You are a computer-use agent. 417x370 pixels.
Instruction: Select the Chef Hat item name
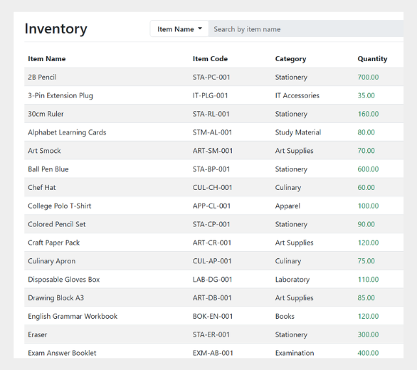(x=42, y=187)
